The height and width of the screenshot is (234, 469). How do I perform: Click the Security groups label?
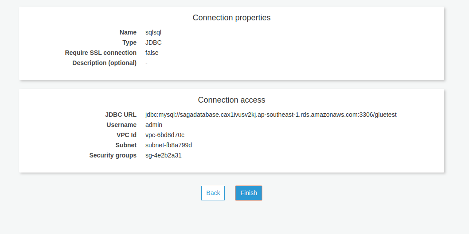[x=113, y=155]
